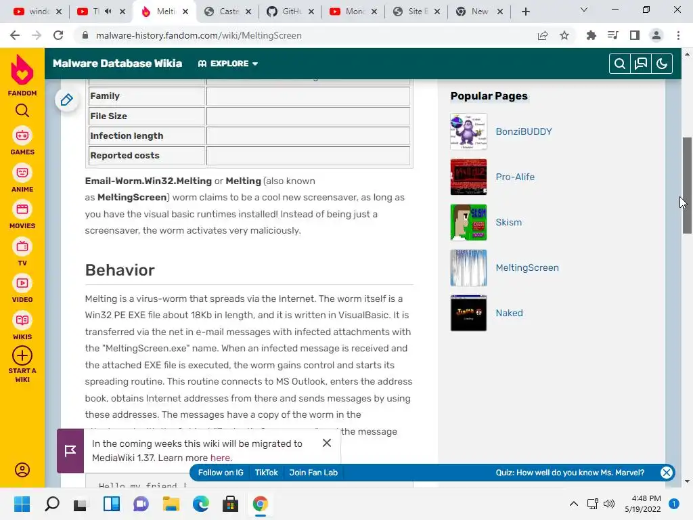The width and height of the screenshot is (693, 520).
Task: Open the Movies section in the sidebar
Action: click(22, 215)
